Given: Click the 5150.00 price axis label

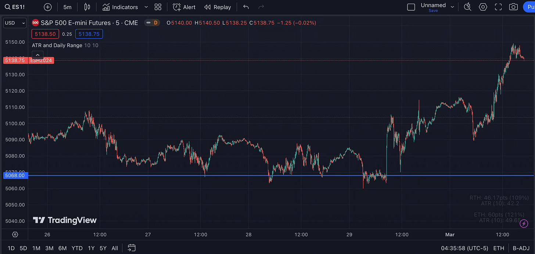Looking at the screenshot, I should tap(15, 42).
